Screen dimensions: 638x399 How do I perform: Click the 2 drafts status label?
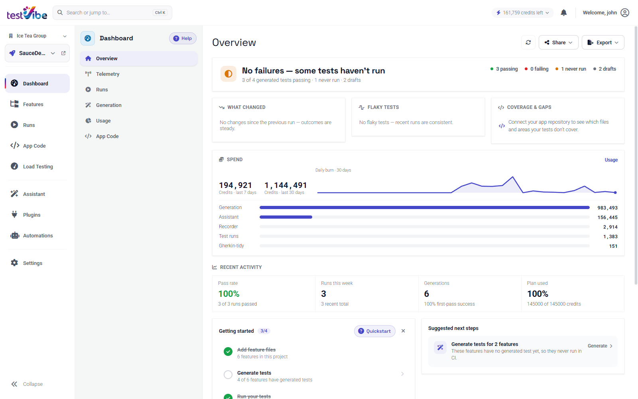coord(605,69)
